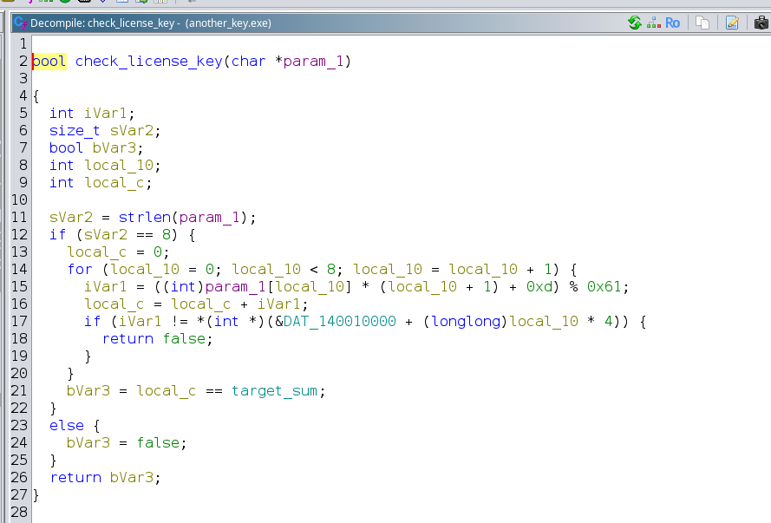
Task: Click the Decompile window C icon
Action: pos(19,23)
